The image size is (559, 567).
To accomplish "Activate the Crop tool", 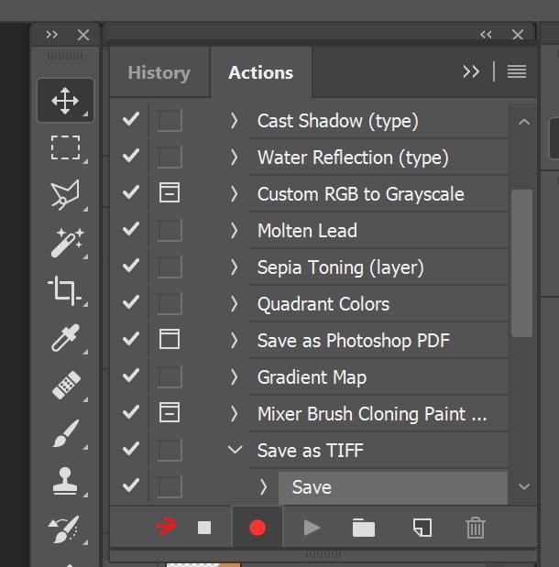I will pyautogui.click(x=65, y=290).
